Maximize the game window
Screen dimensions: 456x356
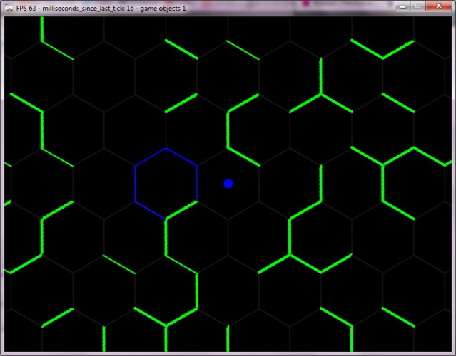[x=418, y=6]
